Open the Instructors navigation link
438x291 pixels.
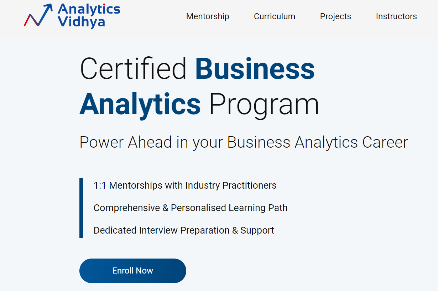(396, 16)
